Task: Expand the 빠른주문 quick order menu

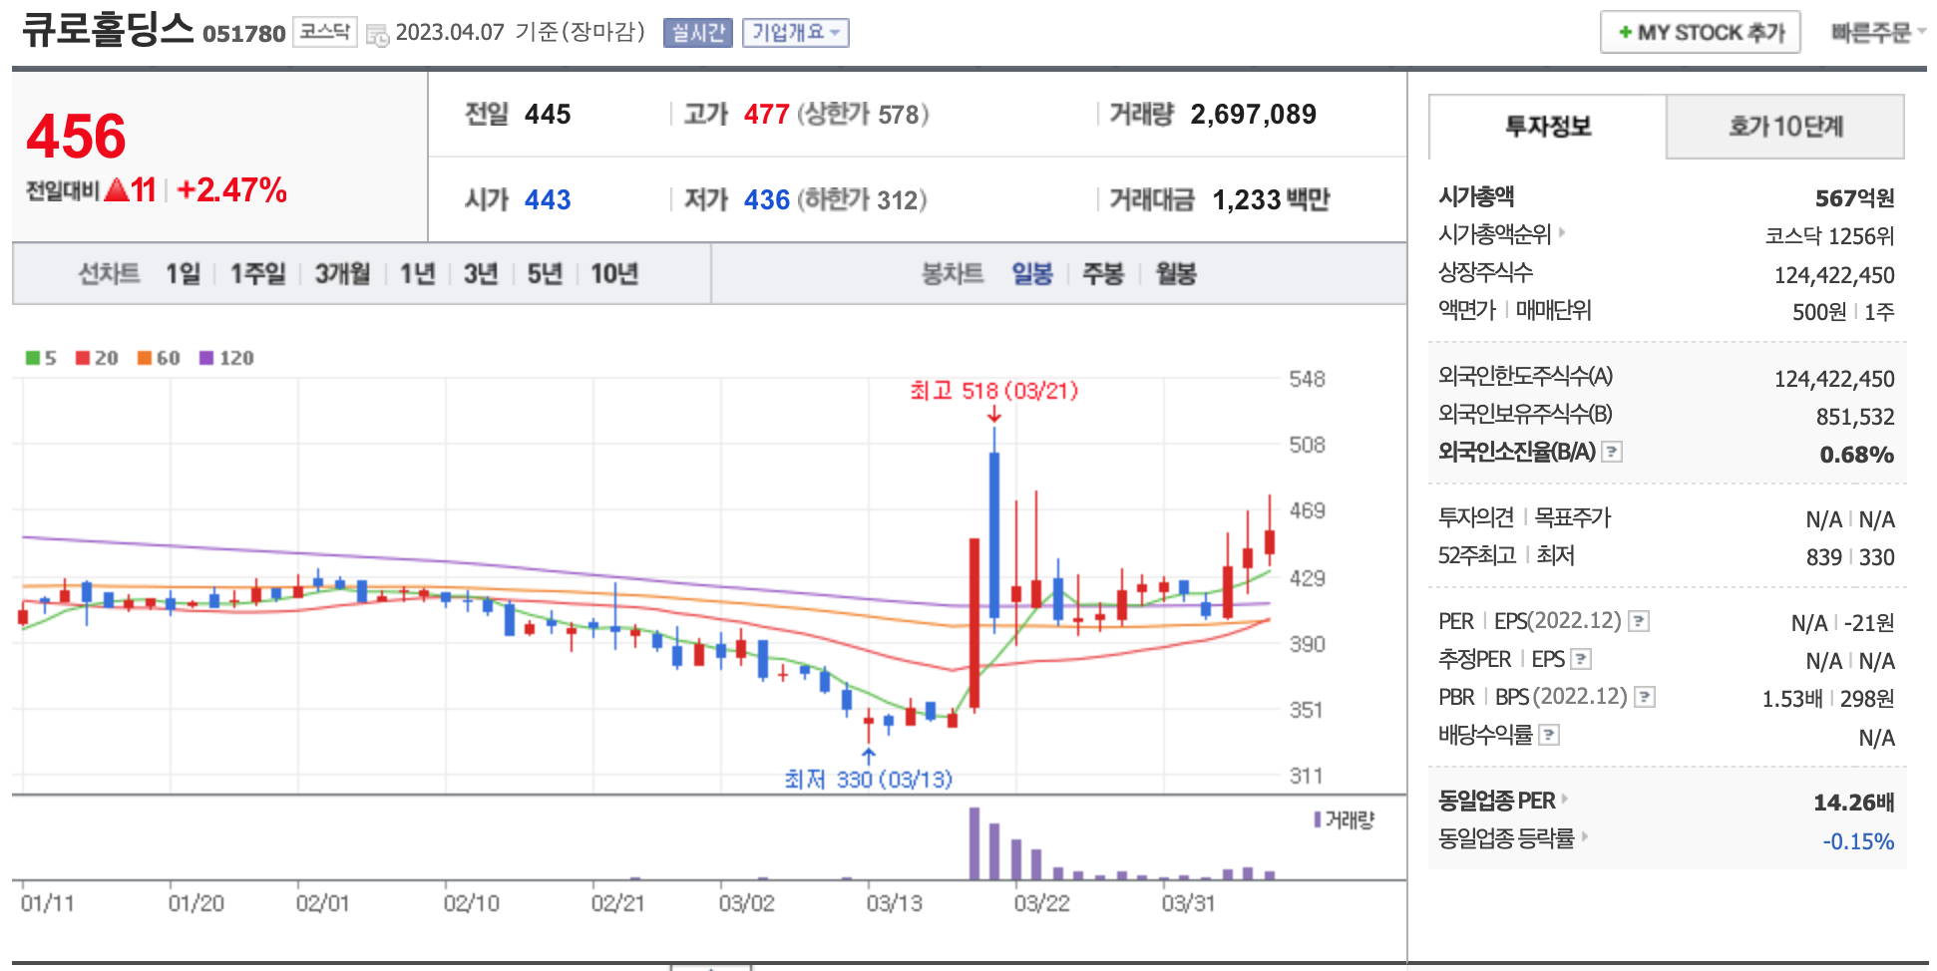Action: click(x=1876, y=33)
